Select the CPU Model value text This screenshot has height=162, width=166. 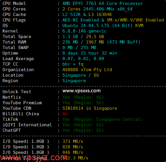tap(103, 3)
